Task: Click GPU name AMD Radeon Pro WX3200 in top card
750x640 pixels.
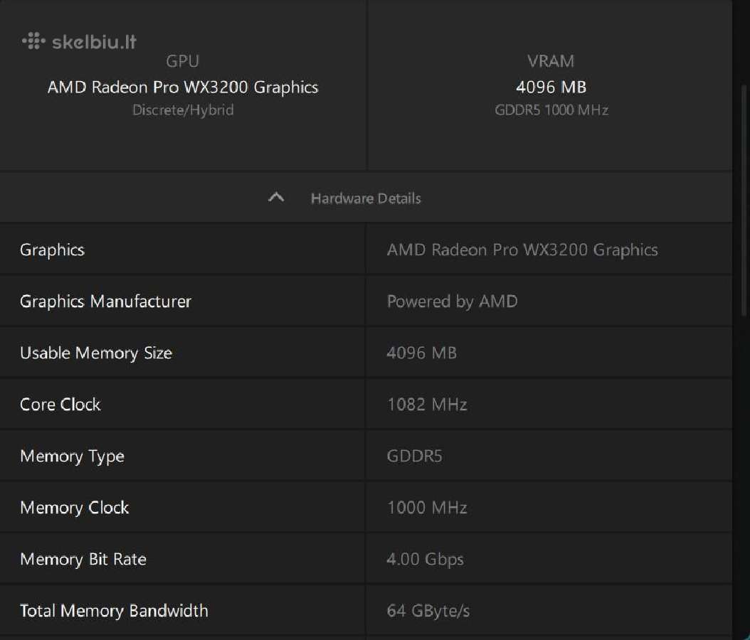Action: (x=183, y=87)
